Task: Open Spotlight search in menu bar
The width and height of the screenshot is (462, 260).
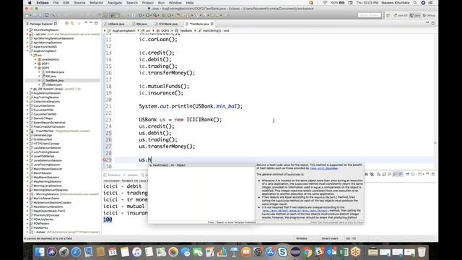Action: (415, 3)
